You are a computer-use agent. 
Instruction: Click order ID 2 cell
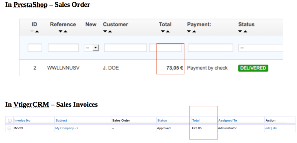coord(35,68)
